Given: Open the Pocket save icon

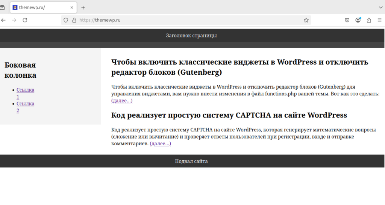Looking at the screenshot, I should coord(347,20).
